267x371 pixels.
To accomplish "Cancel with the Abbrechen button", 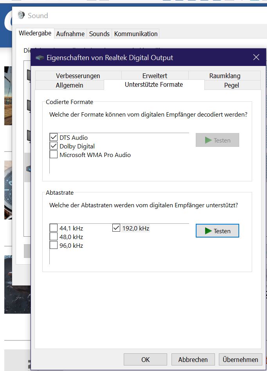I will 193,359.
